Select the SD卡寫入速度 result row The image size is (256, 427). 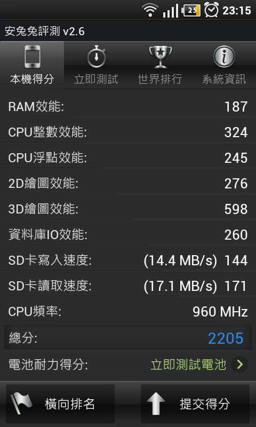128,260
